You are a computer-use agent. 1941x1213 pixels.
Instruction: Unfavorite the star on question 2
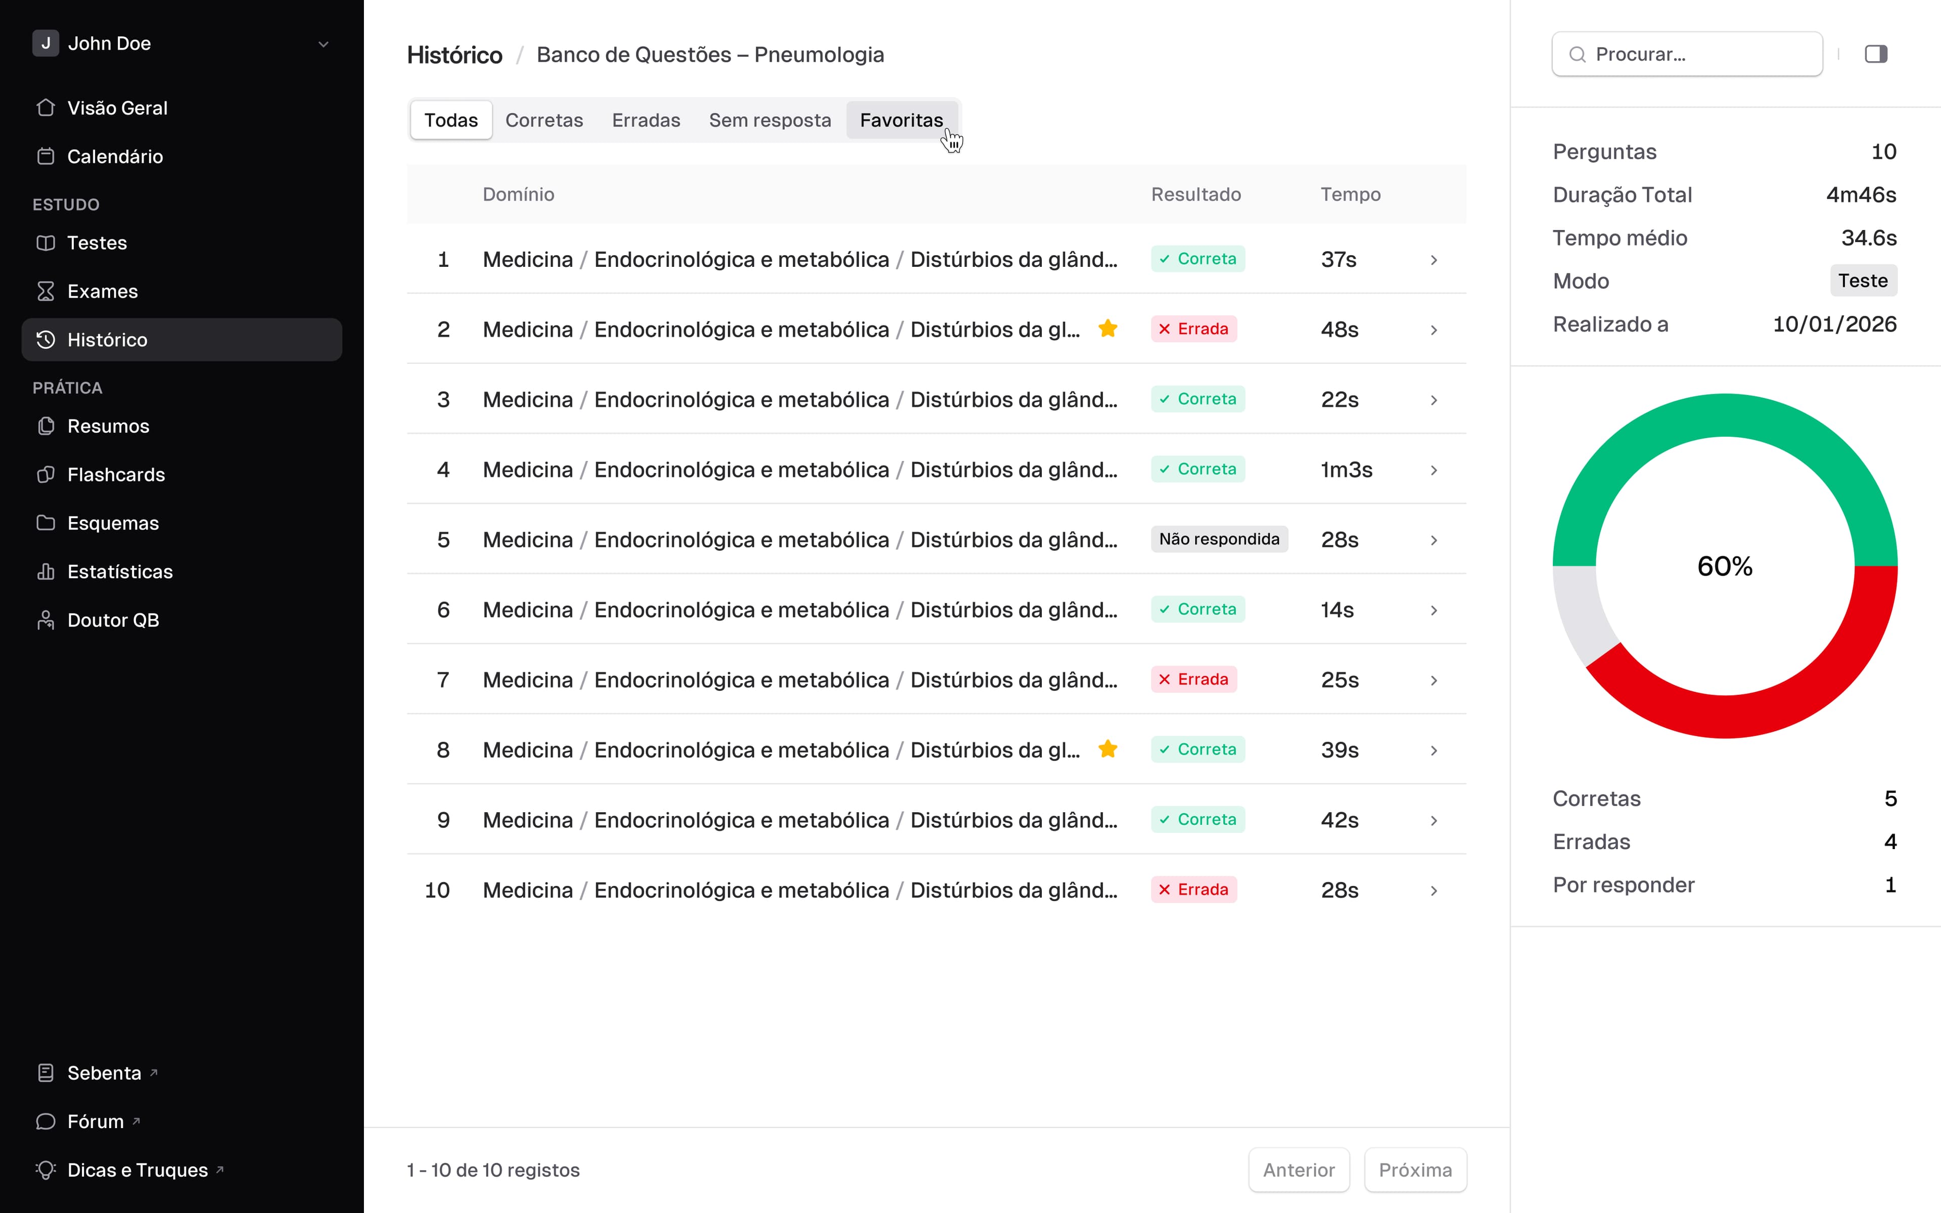click(1107, 329)
